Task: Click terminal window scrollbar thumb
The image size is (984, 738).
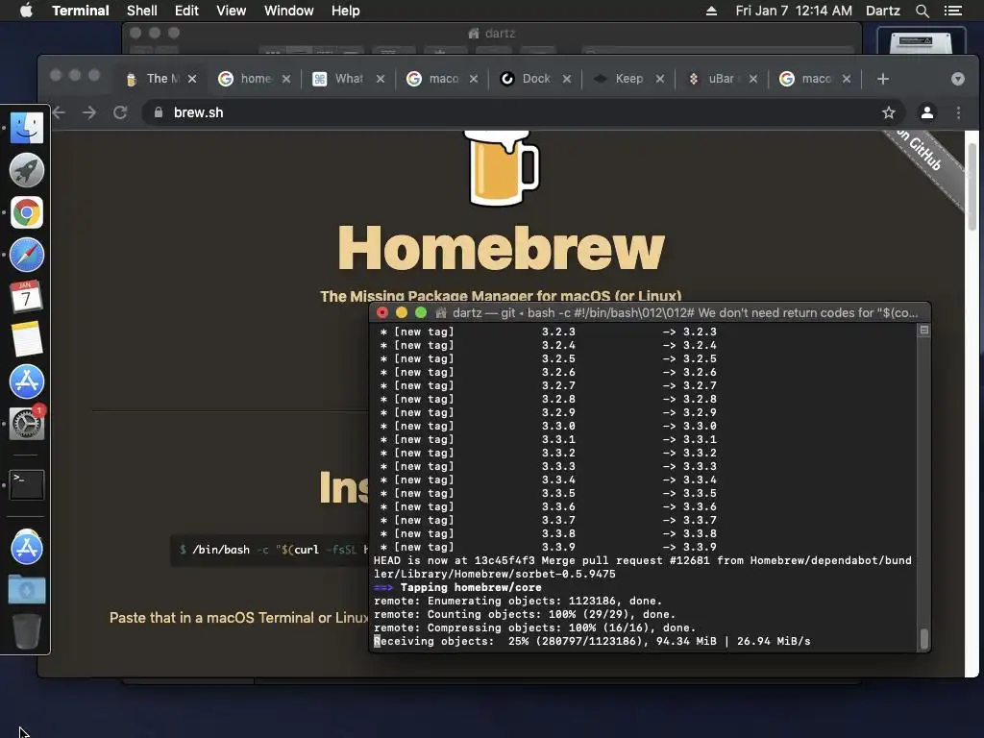Action: [923, 638]
